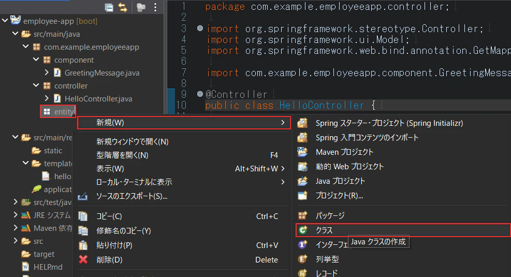The height and width of the screenshot is (277, 511).
Task: Collapse the src/main/resources node
Action: pyautogui.click(x=16, y=137)
